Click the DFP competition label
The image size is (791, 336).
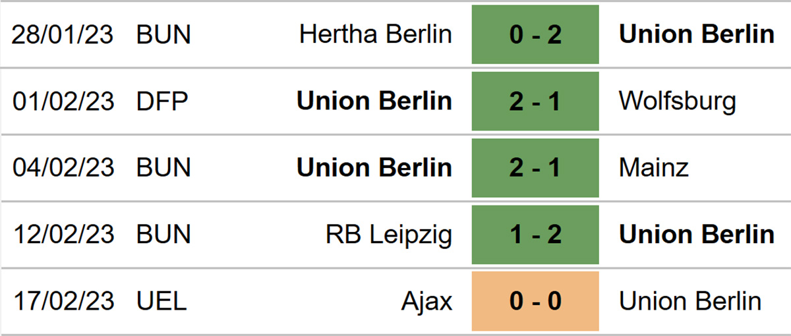[162, 101]
